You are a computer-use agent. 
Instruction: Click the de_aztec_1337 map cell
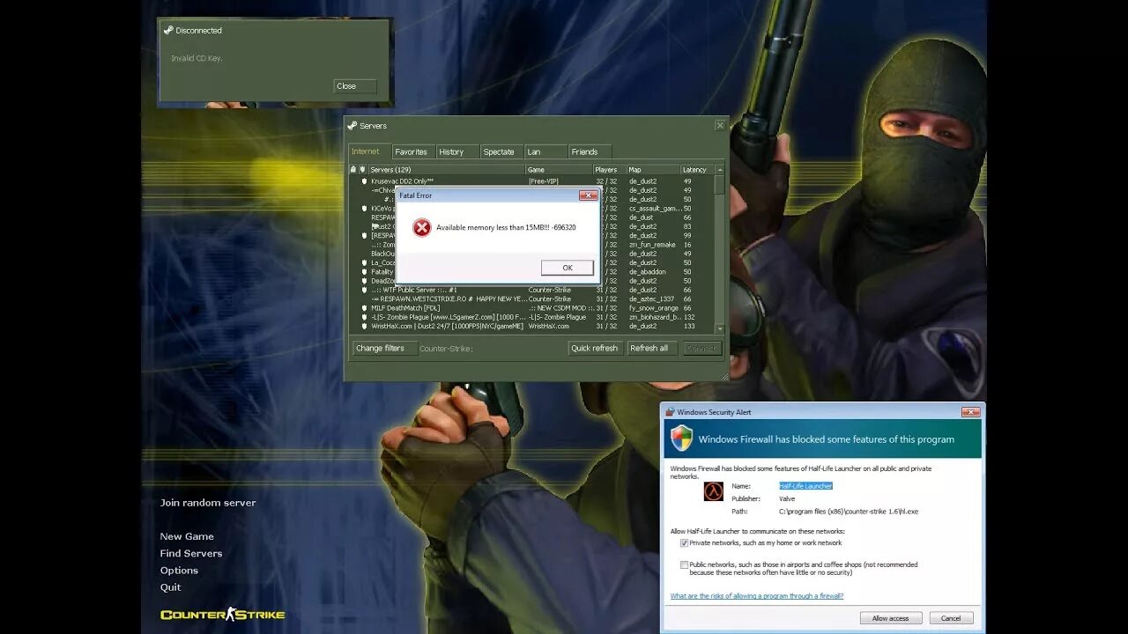(651, 299)
